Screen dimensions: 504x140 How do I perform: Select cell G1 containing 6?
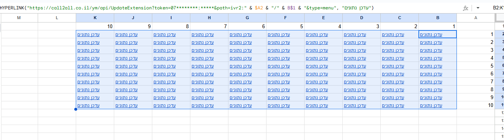(x=247, y=26)
